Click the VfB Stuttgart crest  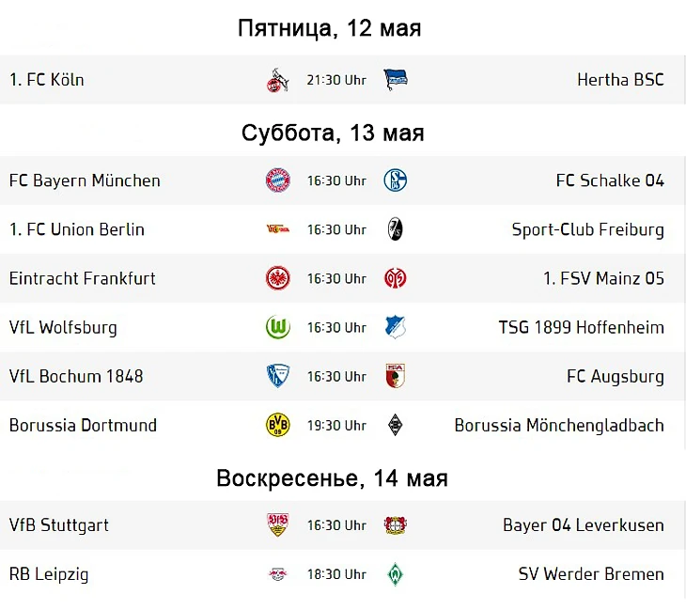[x=278, y=524]
